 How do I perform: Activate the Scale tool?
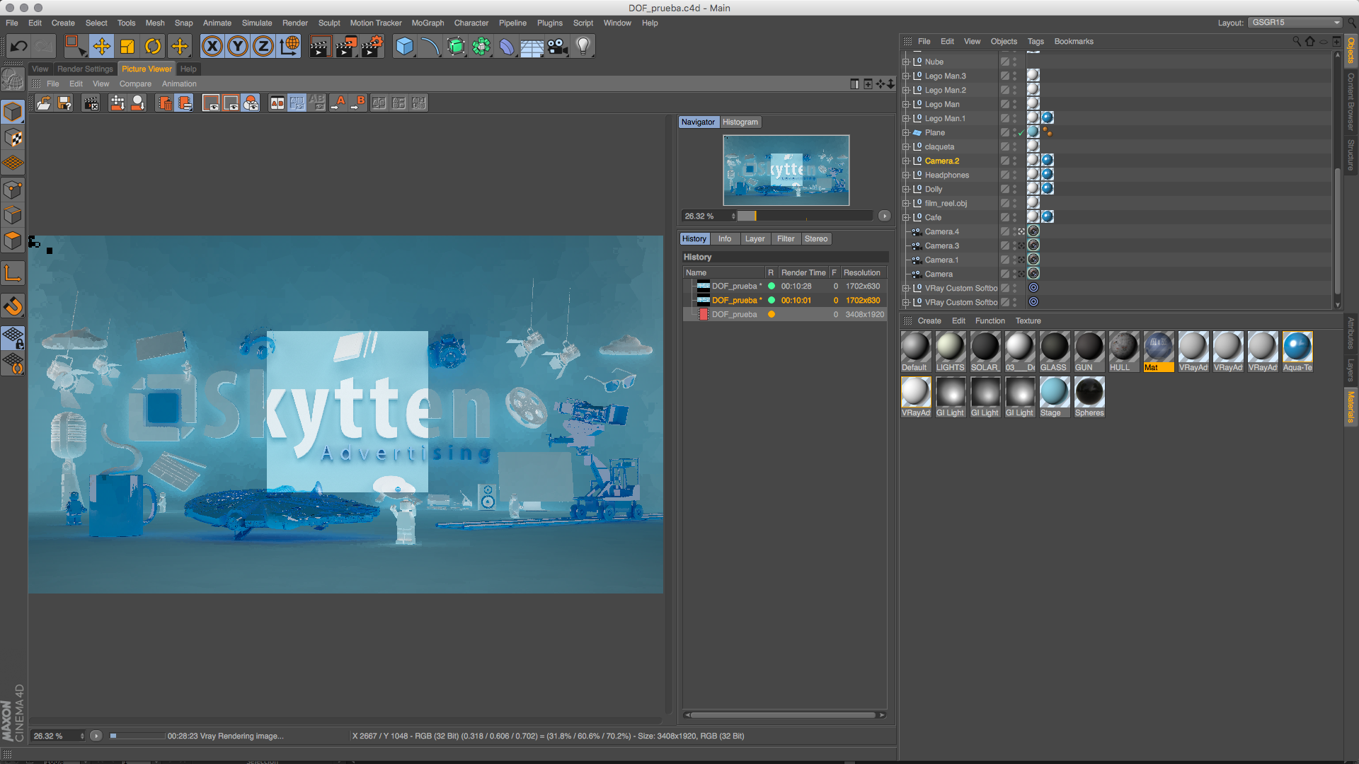(127, 47)
